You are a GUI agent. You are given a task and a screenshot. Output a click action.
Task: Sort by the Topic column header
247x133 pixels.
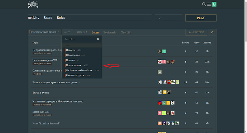tap(35, 43)
